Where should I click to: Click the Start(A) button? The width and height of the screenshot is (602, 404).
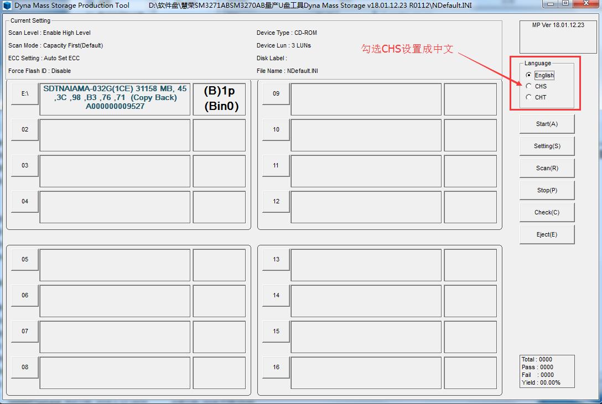coord(547,124)
